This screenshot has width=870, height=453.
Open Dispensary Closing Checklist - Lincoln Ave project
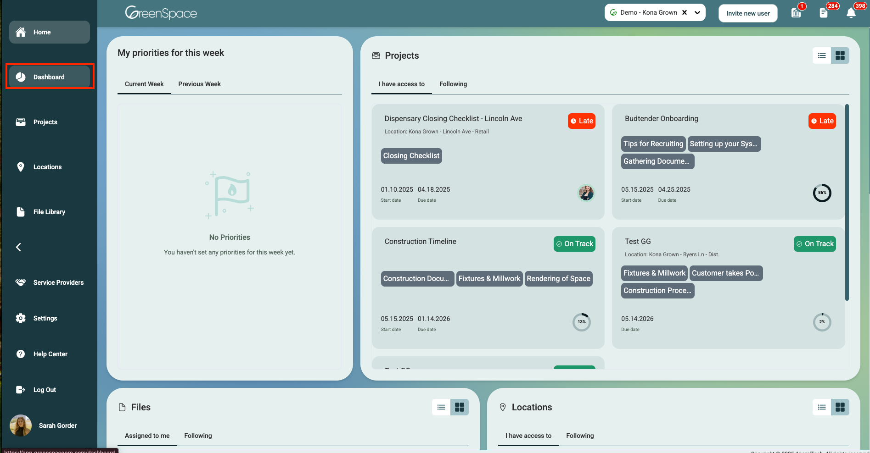[453, 118]
